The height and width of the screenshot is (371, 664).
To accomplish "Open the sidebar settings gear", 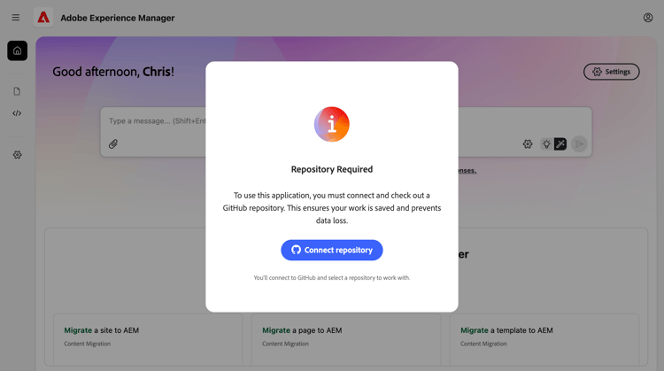I will 17,155.
